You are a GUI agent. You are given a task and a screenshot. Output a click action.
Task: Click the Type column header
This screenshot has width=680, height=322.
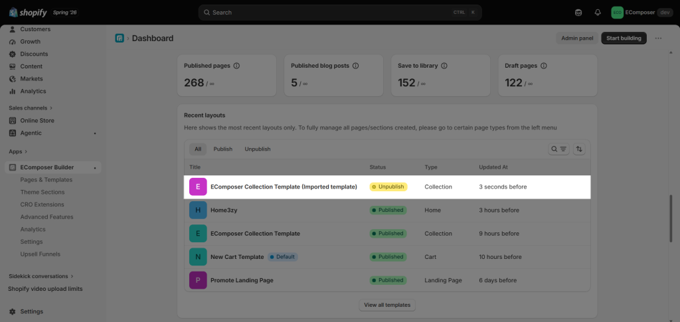pos(430,167)
